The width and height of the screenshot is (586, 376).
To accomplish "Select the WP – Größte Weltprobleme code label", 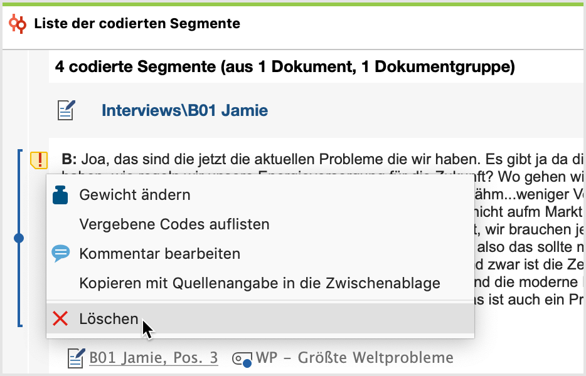I will coord(354,358).
